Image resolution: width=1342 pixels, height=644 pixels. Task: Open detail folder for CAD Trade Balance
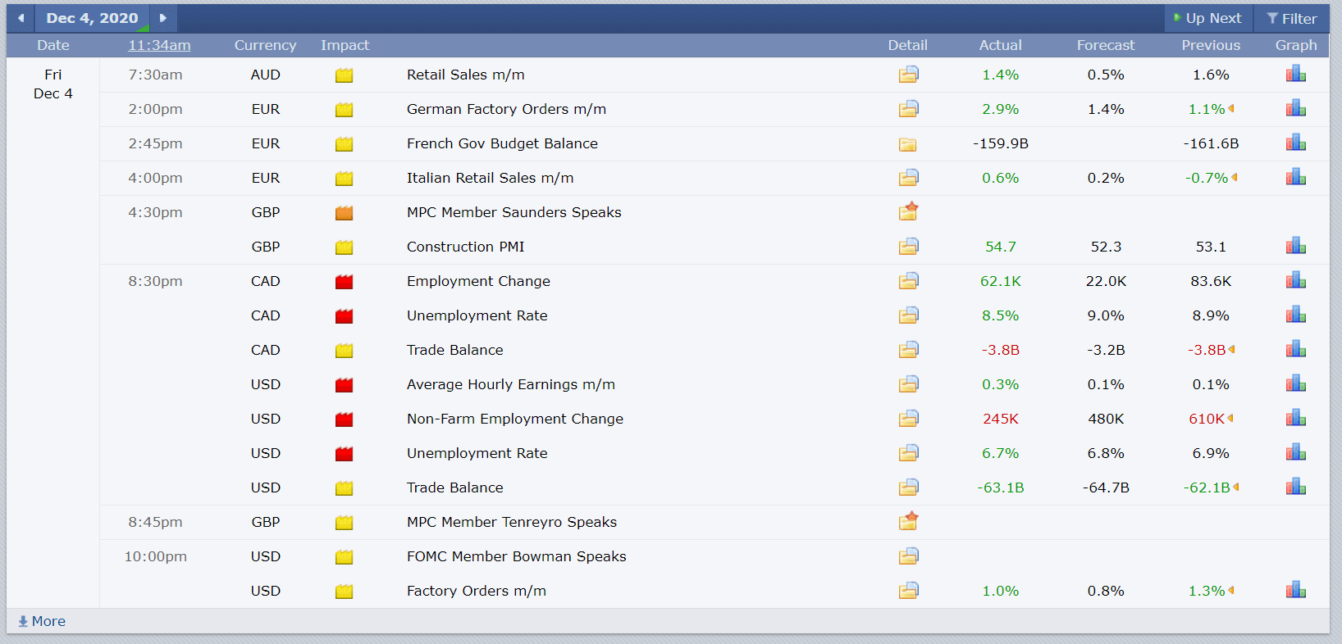tap(908, 350)
